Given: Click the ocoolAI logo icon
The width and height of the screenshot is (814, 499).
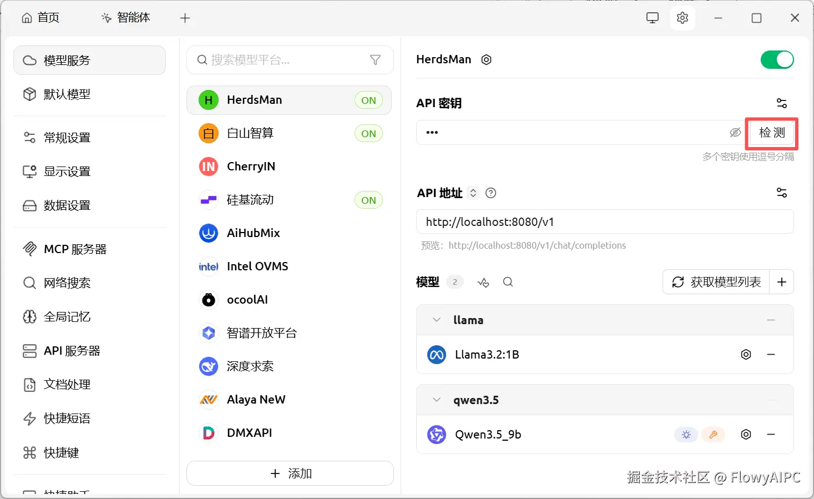Looking at the screenshot, I should click(x=209, y=300).
